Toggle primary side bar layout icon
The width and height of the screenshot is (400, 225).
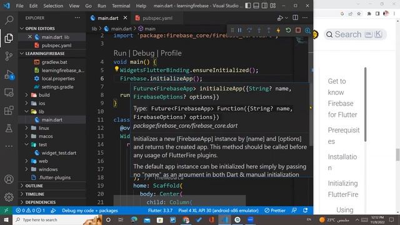point(247,6)
